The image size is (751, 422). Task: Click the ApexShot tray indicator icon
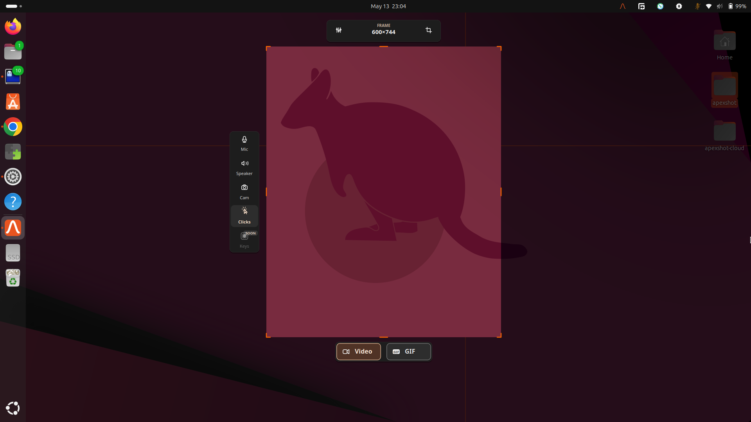coord(623,6)
